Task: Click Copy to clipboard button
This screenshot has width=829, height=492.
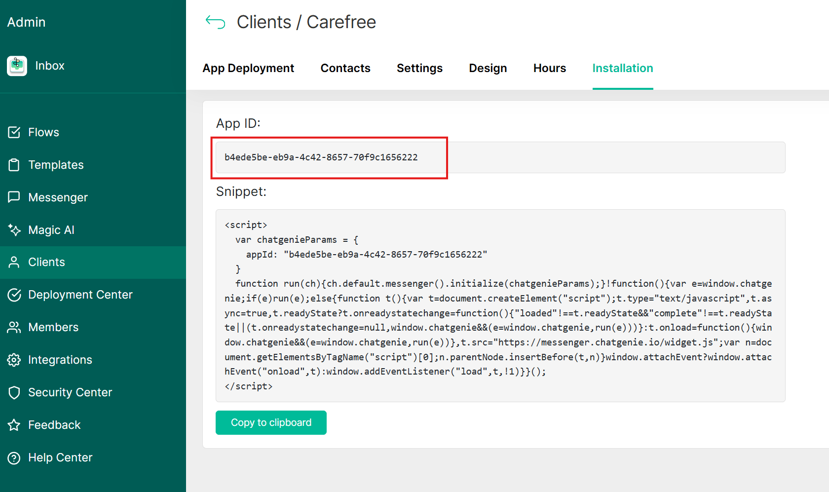Action: click(x=271, y=422)
